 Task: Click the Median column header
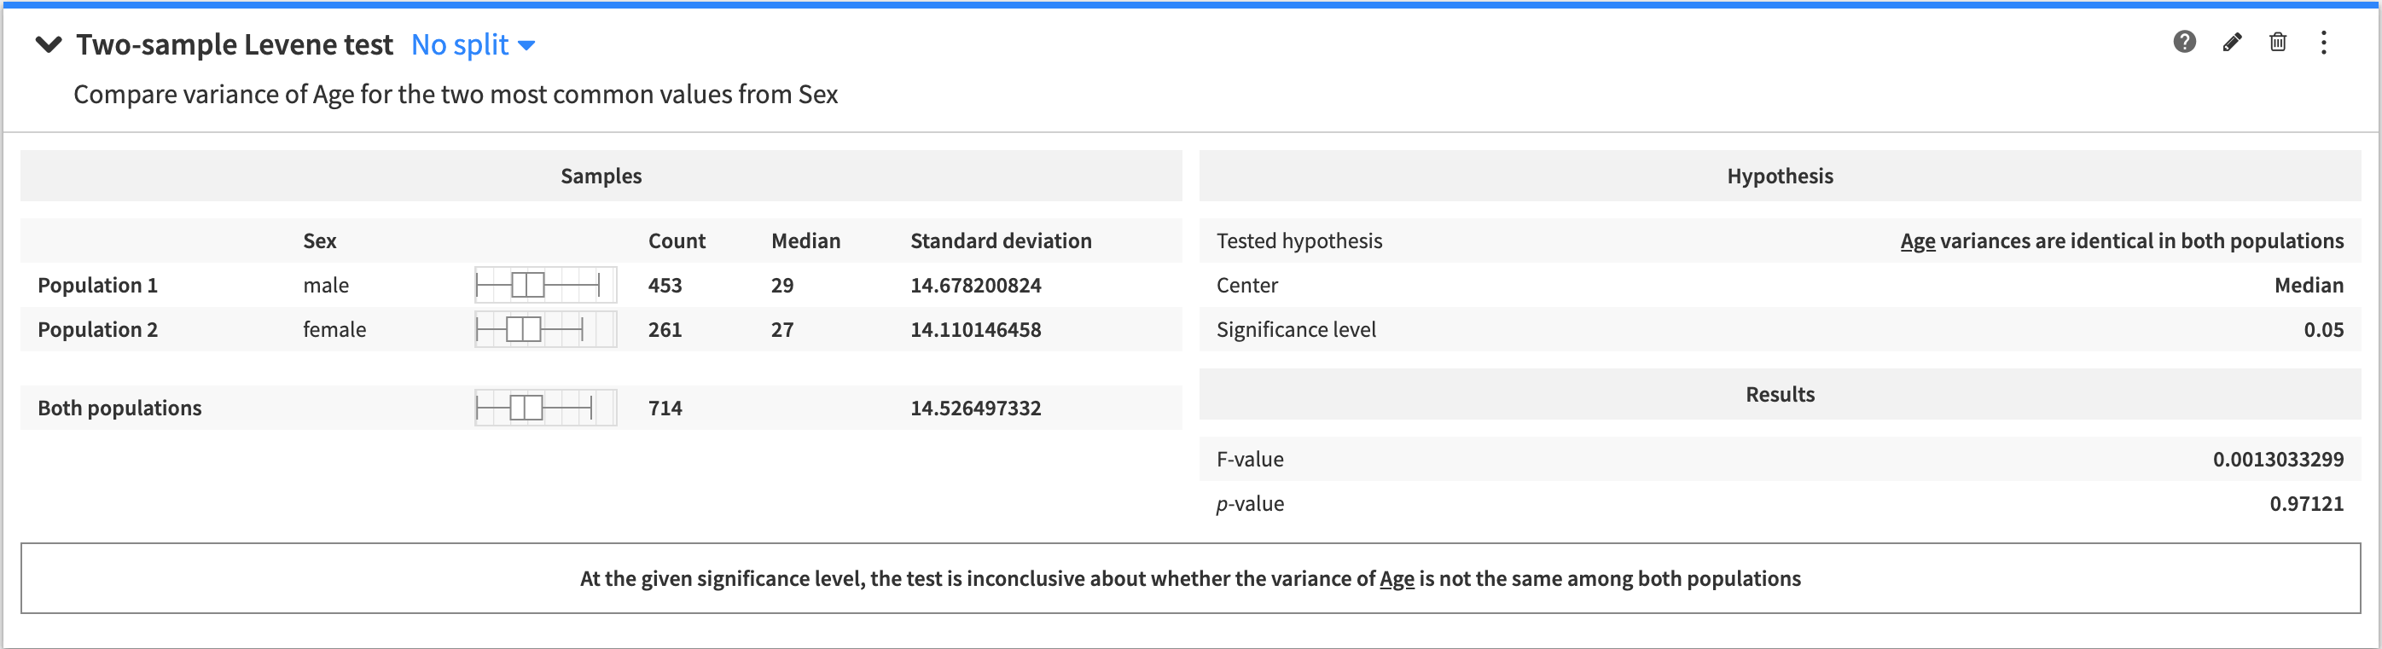point(805,240)
